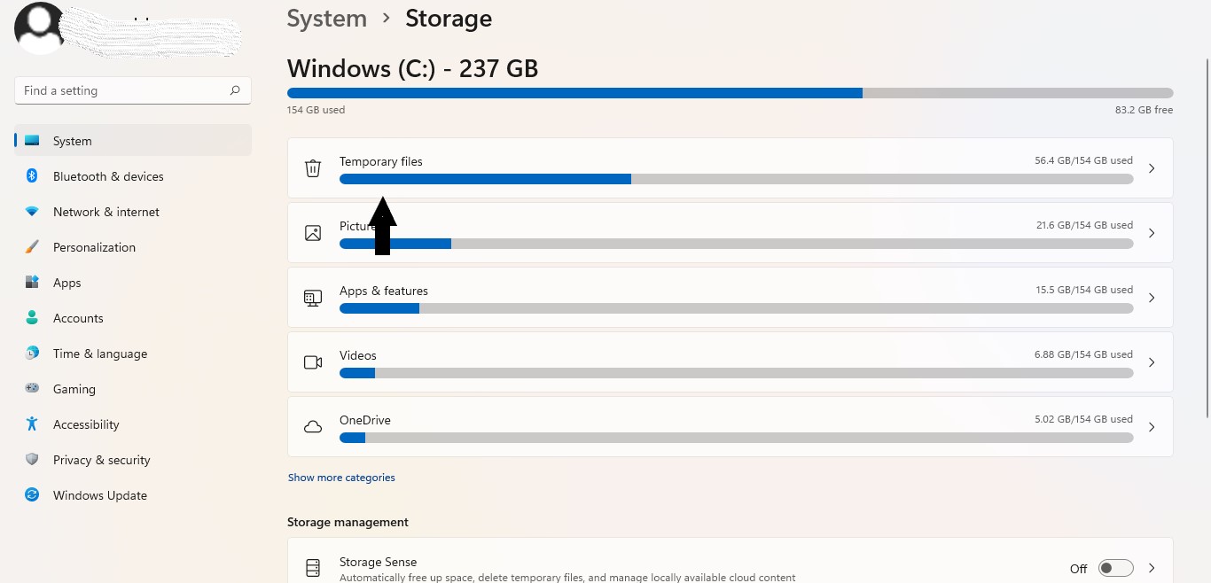The image size is (1211, 583).
Task: Select Network & internet in the sidebar
Action: coord(106,212)
